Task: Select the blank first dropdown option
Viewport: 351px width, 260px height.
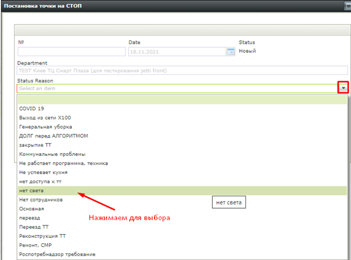Action: (x=182, y=99)
